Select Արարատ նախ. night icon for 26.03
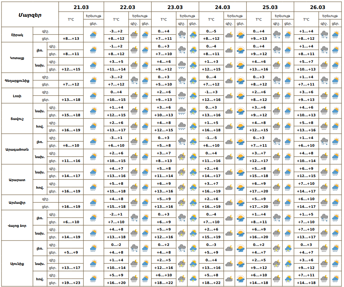The width and height of the screenshot is (344, 287). coord(324,172)
